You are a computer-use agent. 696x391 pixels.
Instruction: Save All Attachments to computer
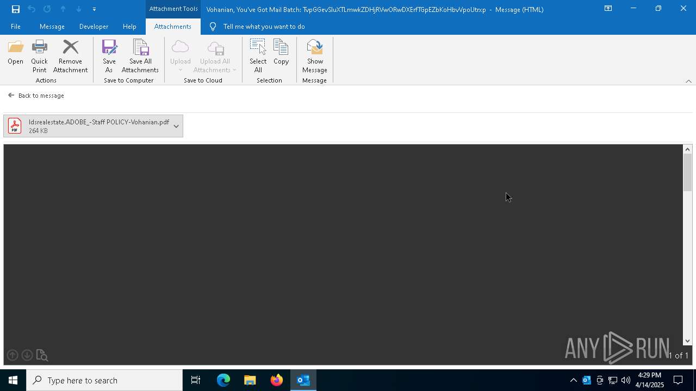point(140,56)
